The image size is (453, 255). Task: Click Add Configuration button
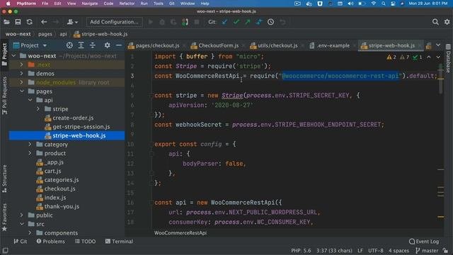tap(114, 22)
